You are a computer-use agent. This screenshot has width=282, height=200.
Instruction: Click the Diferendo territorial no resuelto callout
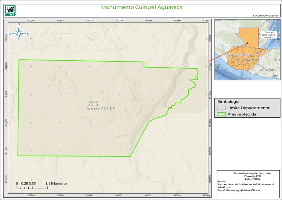click(x=271, y=35)
